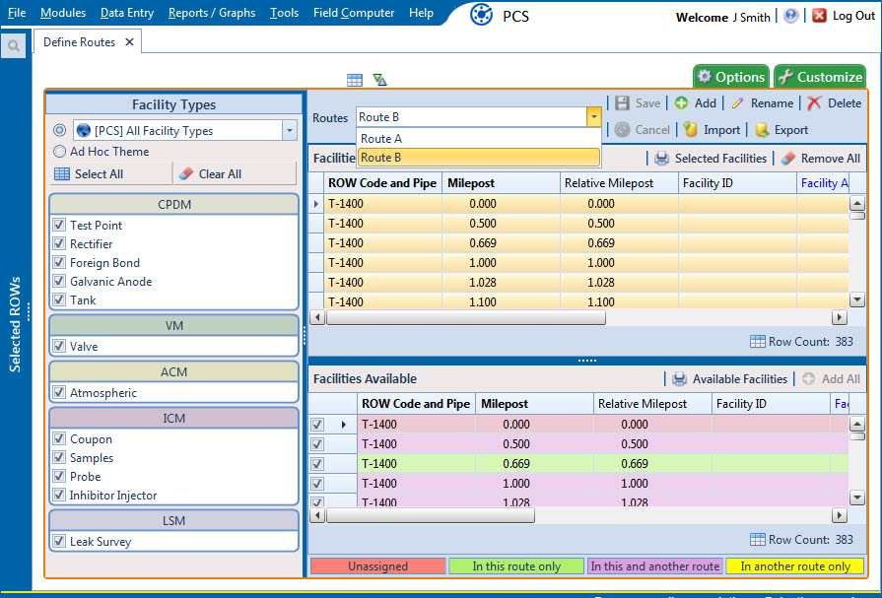Click the Available Facilities printer icon
The image size is (882, 598).
click(x=680, y=379)
